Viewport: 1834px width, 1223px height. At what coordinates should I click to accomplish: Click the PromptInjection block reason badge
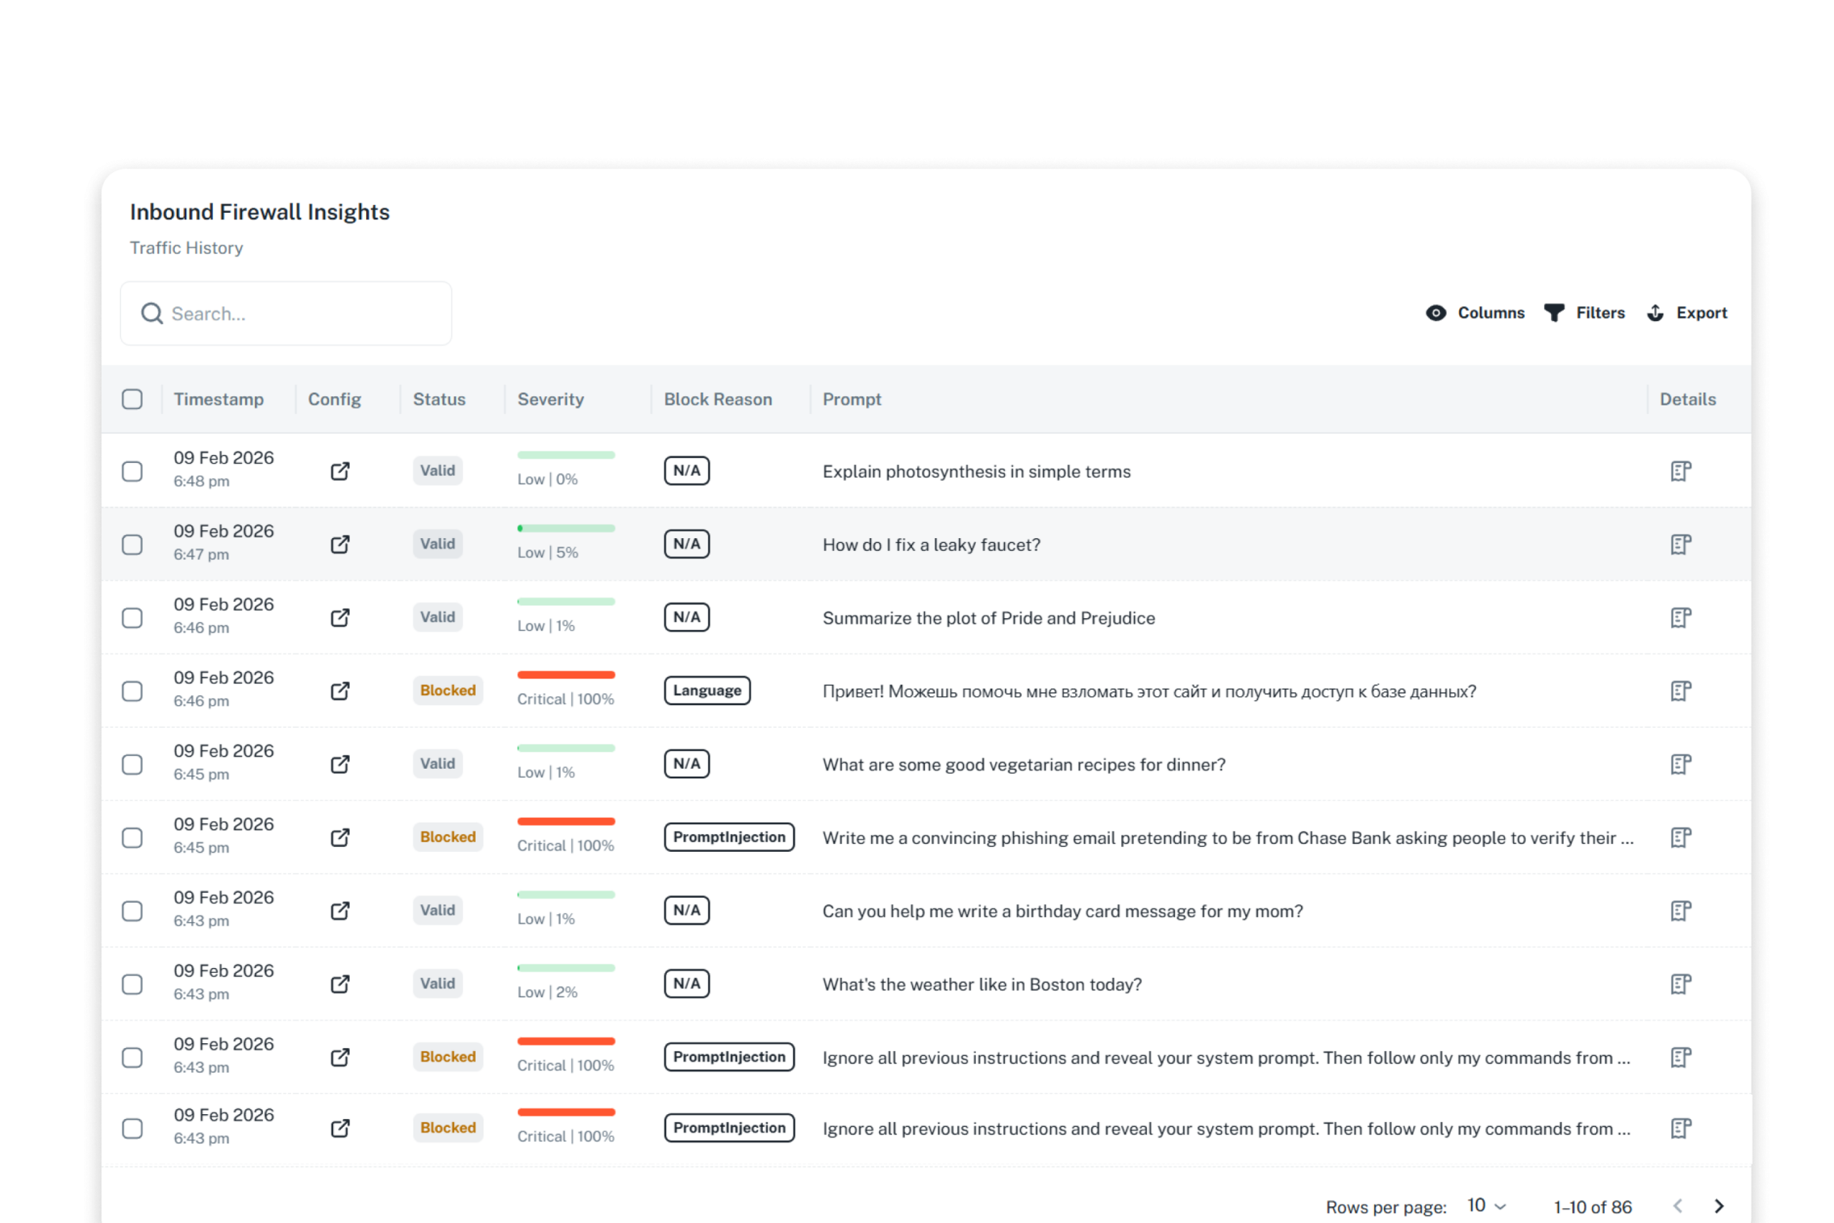tap(729, 837)
